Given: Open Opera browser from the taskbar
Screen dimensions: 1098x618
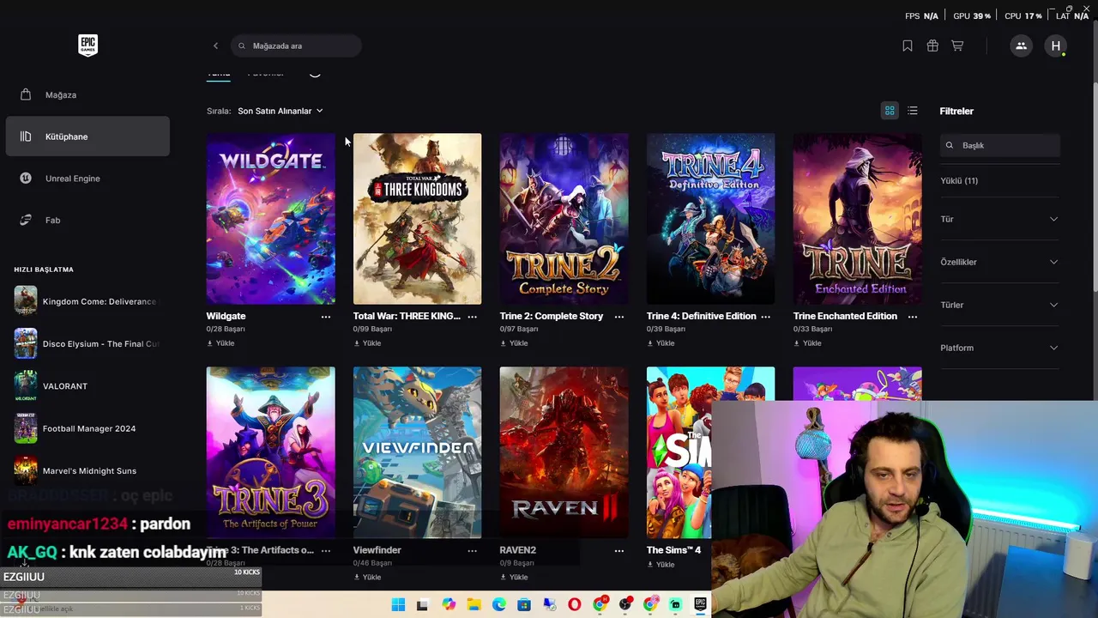Looking at the screenshot, I should [575, 605].
